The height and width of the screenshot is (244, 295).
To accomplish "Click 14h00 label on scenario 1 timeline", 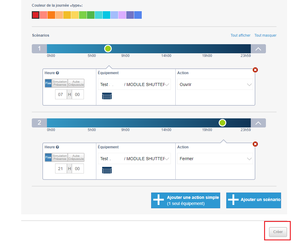I will (166, 56).
